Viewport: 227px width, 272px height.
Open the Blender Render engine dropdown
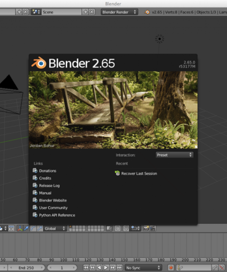[119, 12]
